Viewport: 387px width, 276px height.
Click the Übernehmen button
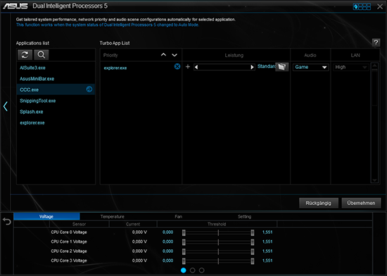[361, 203]
